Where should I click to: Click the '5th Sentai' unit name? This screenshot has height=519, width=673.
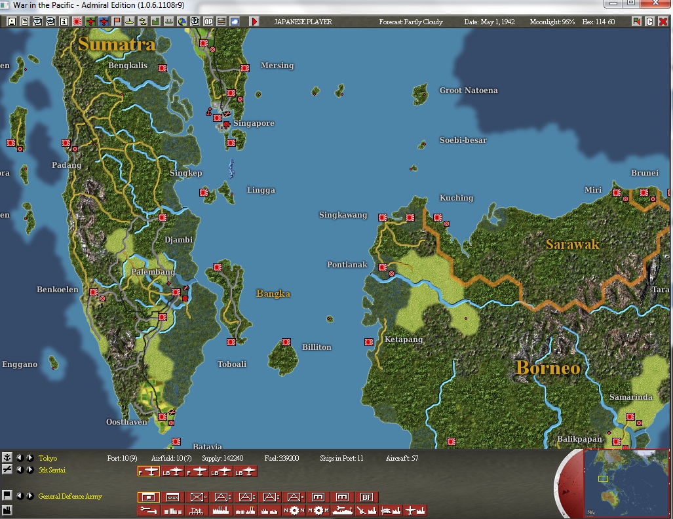[x=52, y=470]
